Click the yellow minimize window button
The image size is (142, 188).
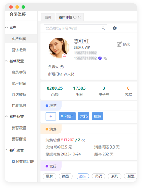[x=17, y=7]
